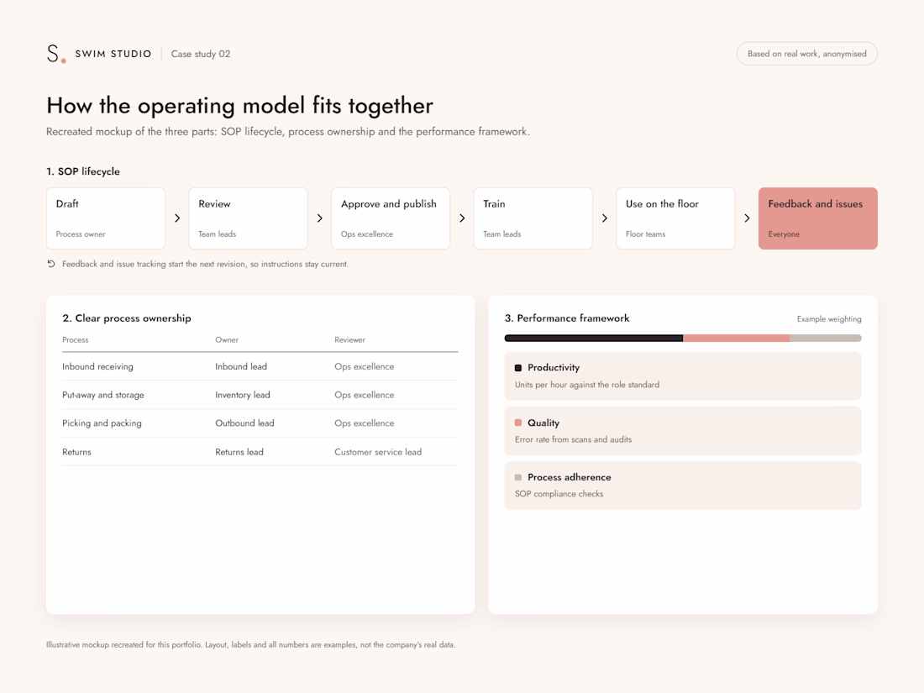
Task: Select the 'Inbound receiving' table cell
Action: pyautogui.click(x=97, y=366)
